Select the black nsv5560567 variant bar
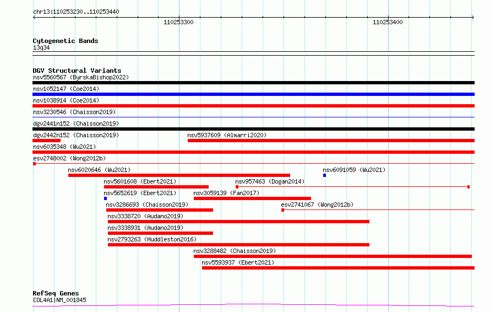Image resolution: width=490 pixels, height=312 pixels. 253,83
